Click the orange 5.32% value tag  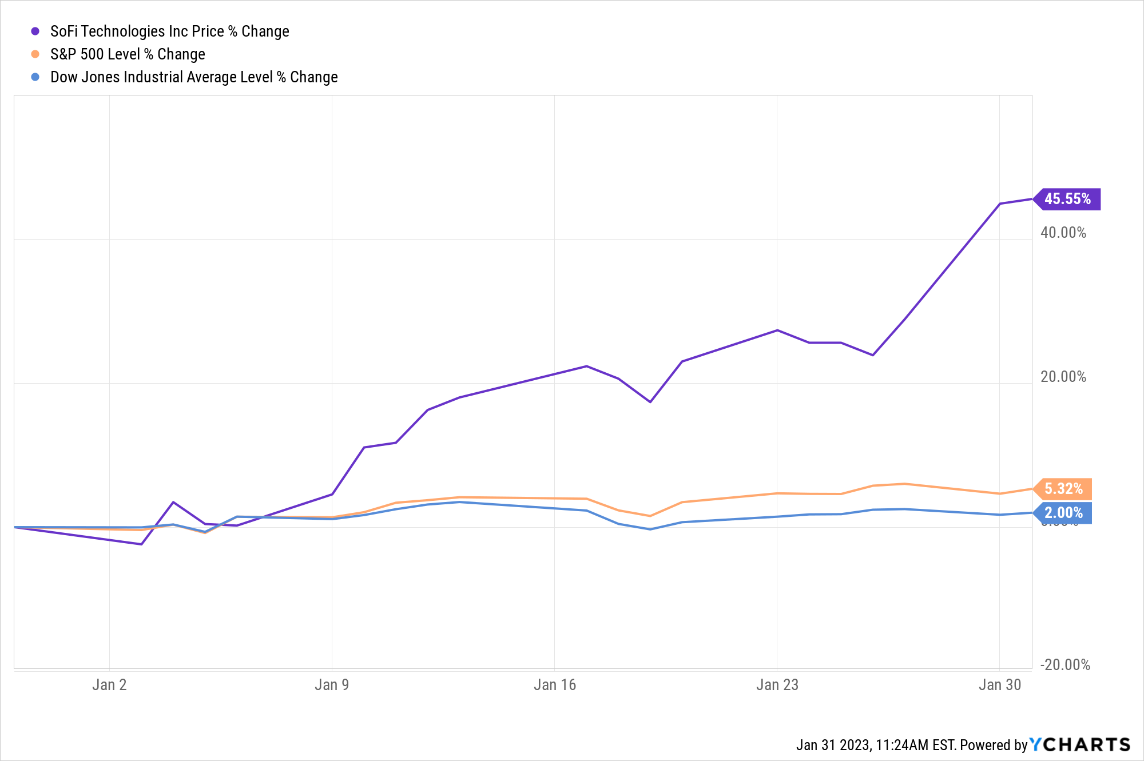(x=1063, y=489)
